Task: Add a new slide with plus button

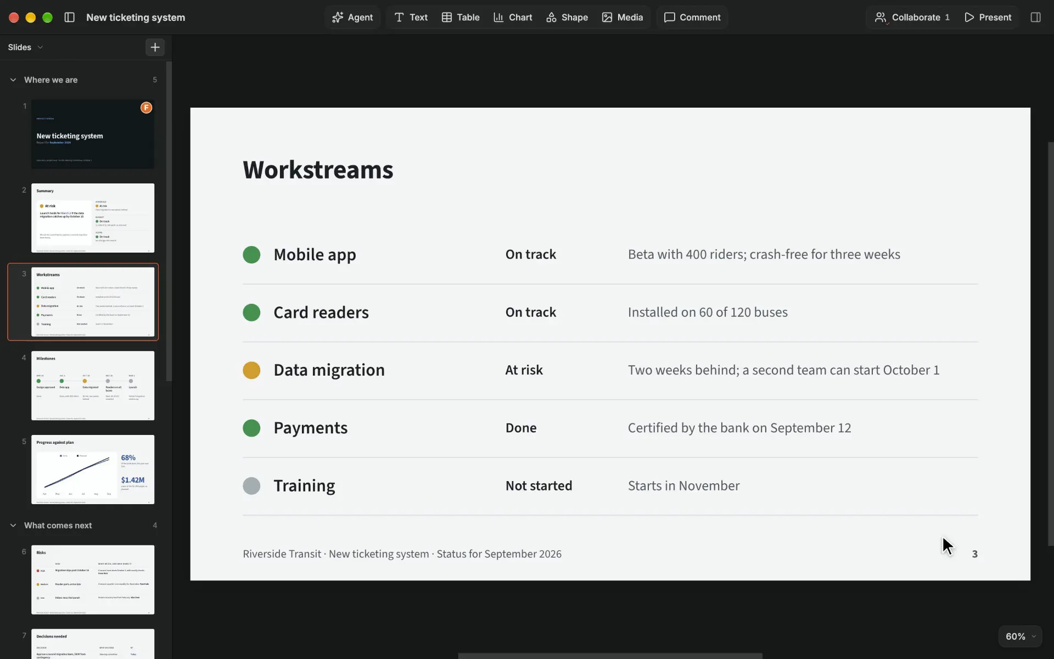Action: [x=155, y=47]
